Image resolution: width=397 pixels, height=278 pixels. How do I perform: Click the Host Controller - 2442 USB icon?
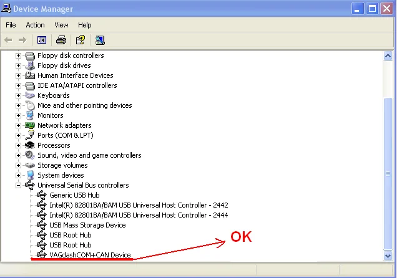[42, 205]
